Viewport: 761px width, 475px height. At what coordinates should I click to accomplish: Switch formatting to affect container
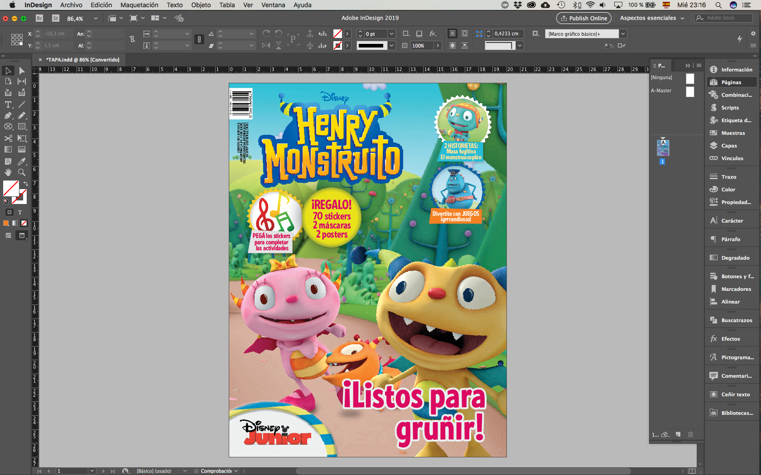click(x=10, y=212)
